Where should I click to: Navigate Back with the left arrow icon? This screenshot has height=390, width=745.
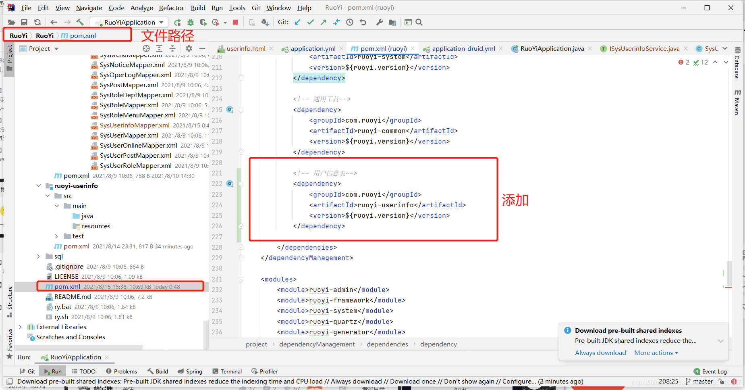point(54,23)
